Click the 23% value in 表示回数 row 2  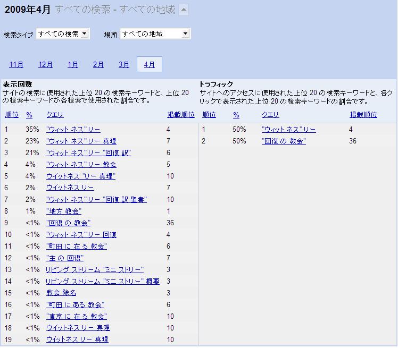point(32,141)
